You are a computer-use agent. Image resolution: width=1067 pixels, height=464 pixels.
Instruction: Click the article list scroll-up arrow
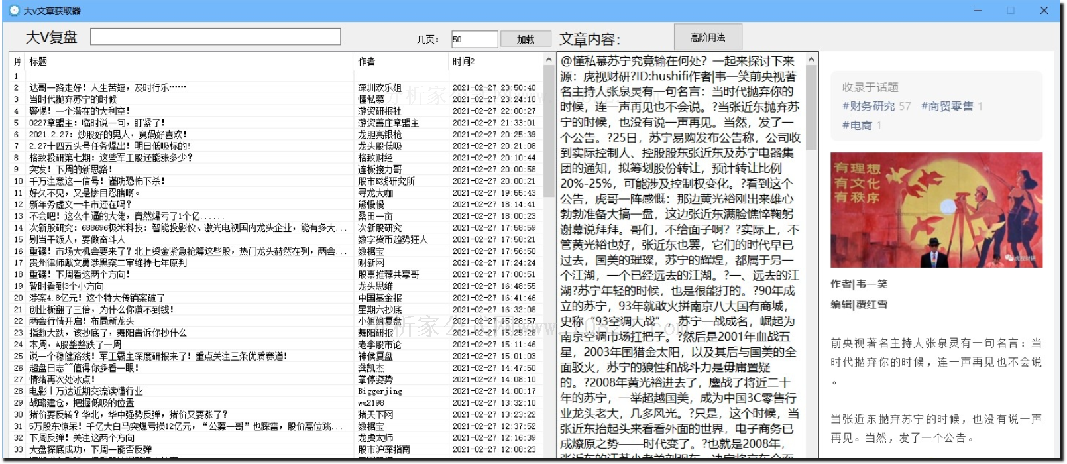(549, 60)
